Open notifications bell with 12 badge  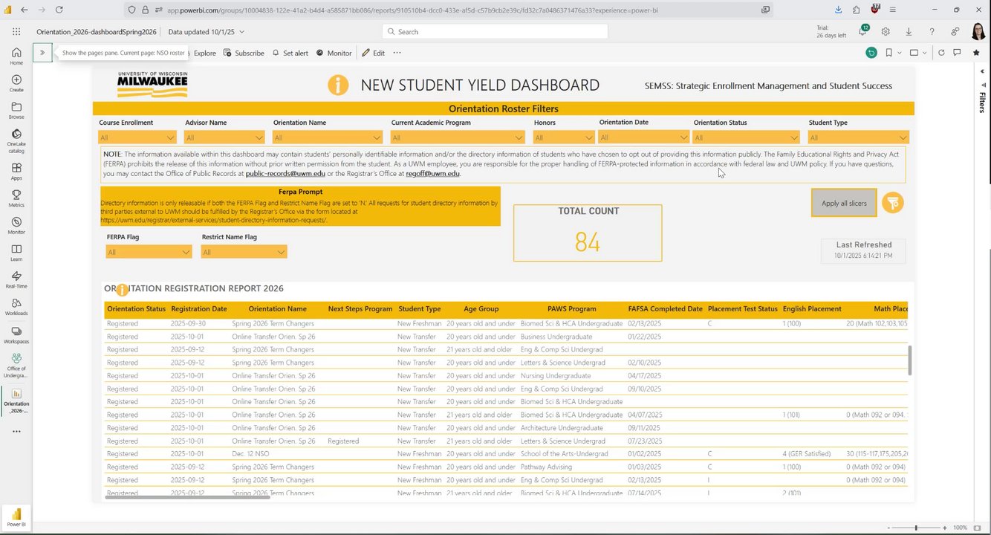pyautogui.click(x=863, y=31)
